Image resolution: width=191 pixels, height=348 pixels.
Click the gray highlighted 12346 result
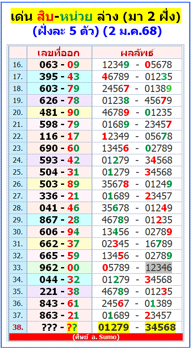(x=159, y=268)
